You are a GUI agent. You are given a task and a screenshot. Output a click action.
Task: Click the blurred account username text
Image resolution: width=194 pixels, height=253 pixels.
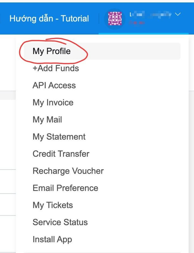click(151, 15)
